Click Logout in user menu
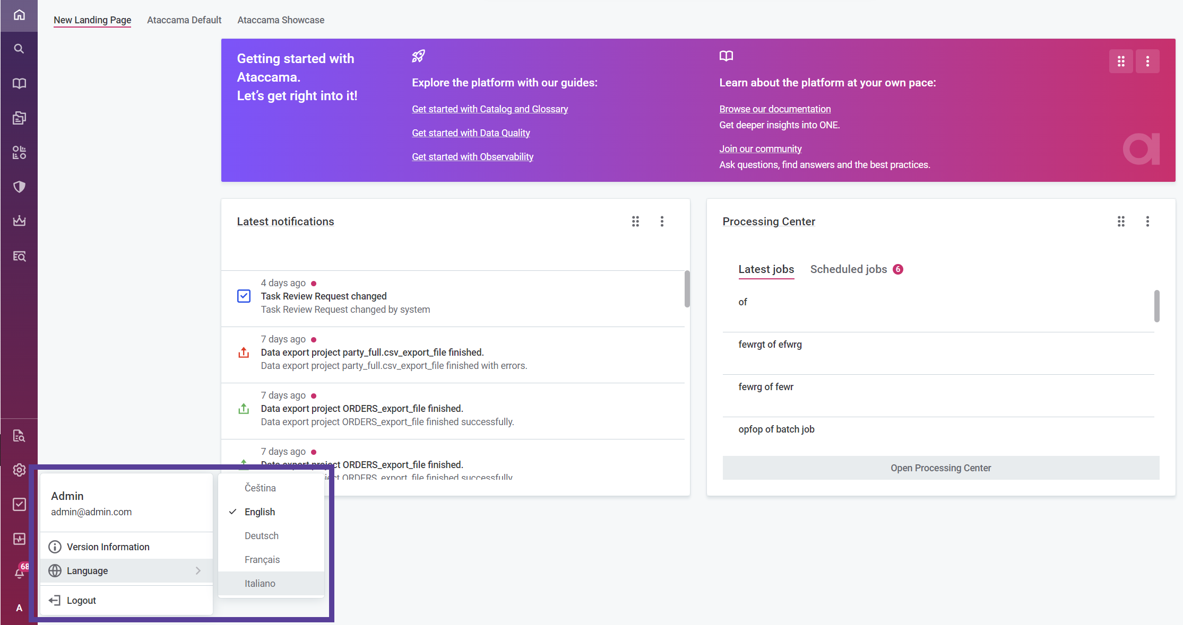This screenshot has width=1183, height=625. pyautogui.click(x=126, y=601)
